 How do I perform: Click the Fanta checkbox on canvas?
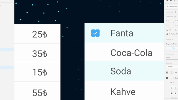pyautogui.click(x=95, y=33)
